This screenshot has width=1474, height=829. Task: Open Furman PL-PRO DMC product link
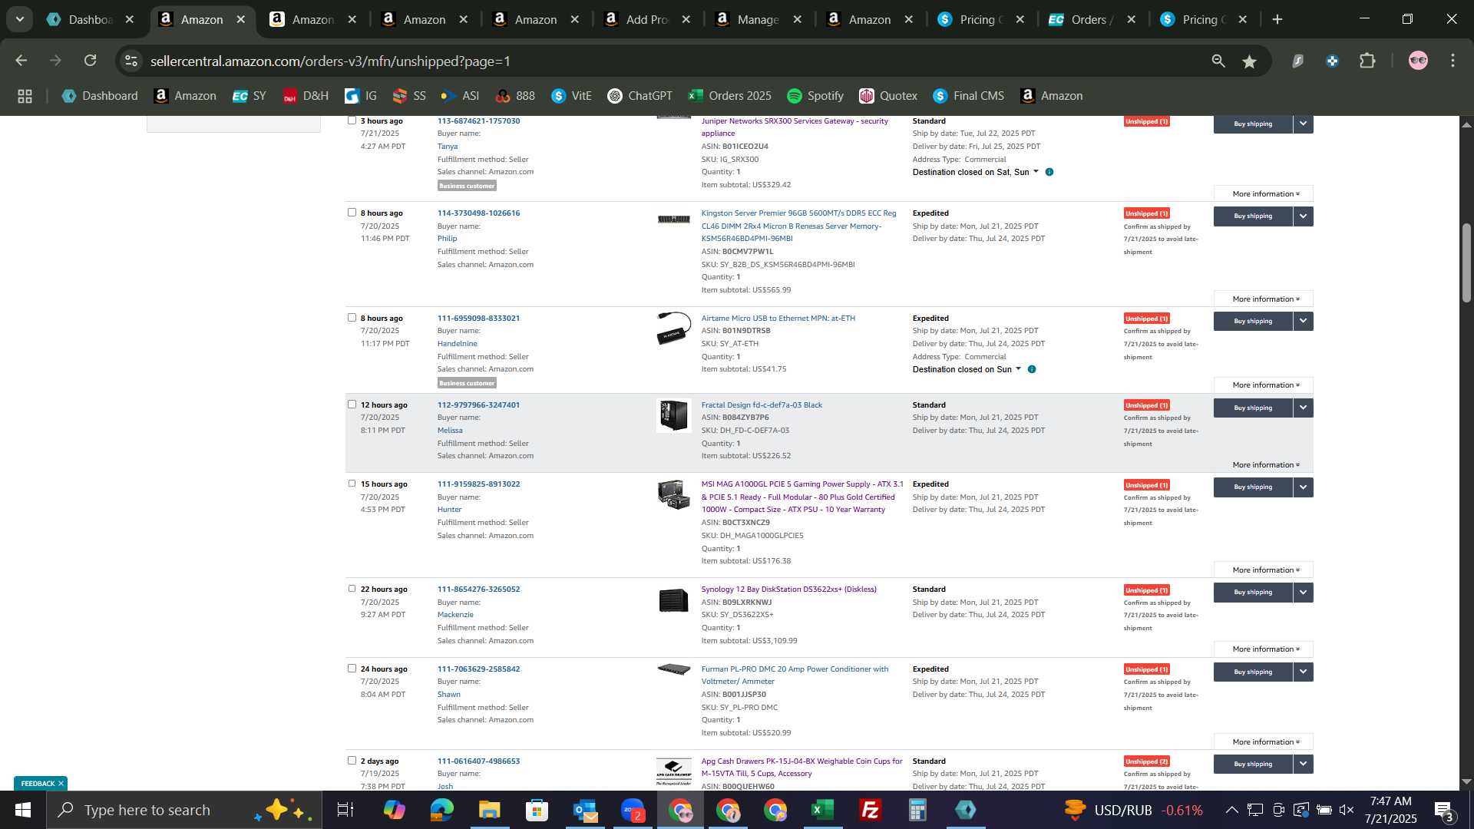coord(795,675)
